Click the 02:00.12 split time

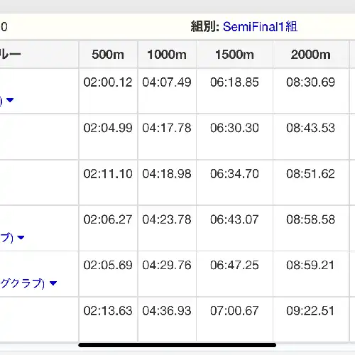tap(108, 82)
